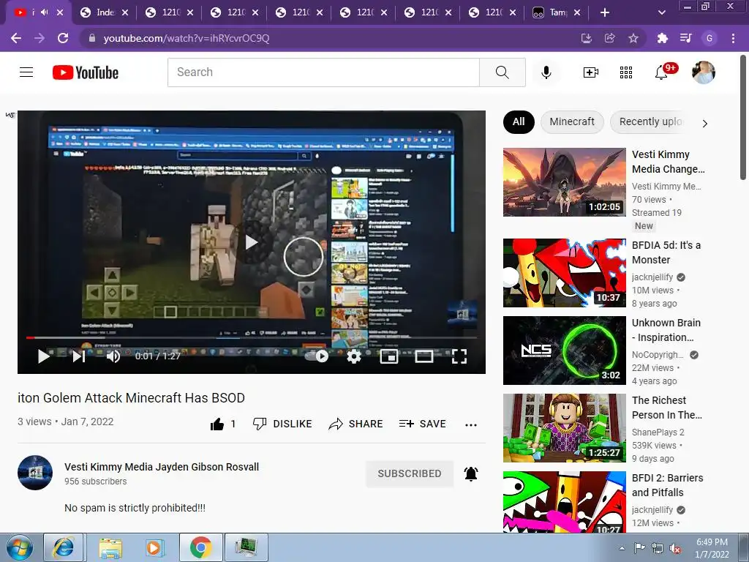Click the SUBSCRIBED button
749x562 pixels.
(410, 473)
